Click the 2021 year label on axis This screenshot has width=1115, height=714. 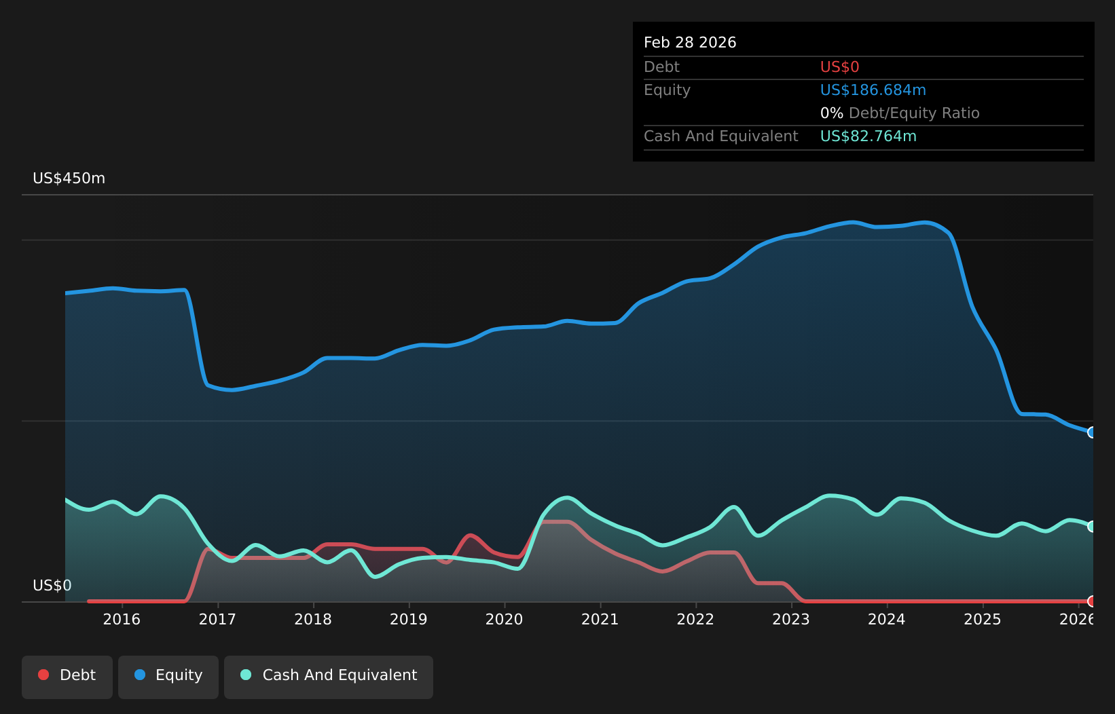600,619
